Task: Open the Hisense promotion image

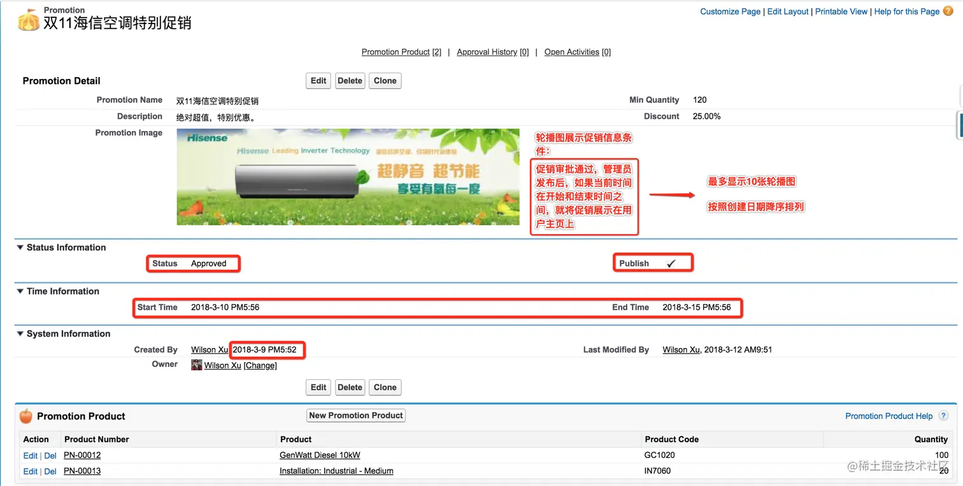Action: (x=348, y=177)
